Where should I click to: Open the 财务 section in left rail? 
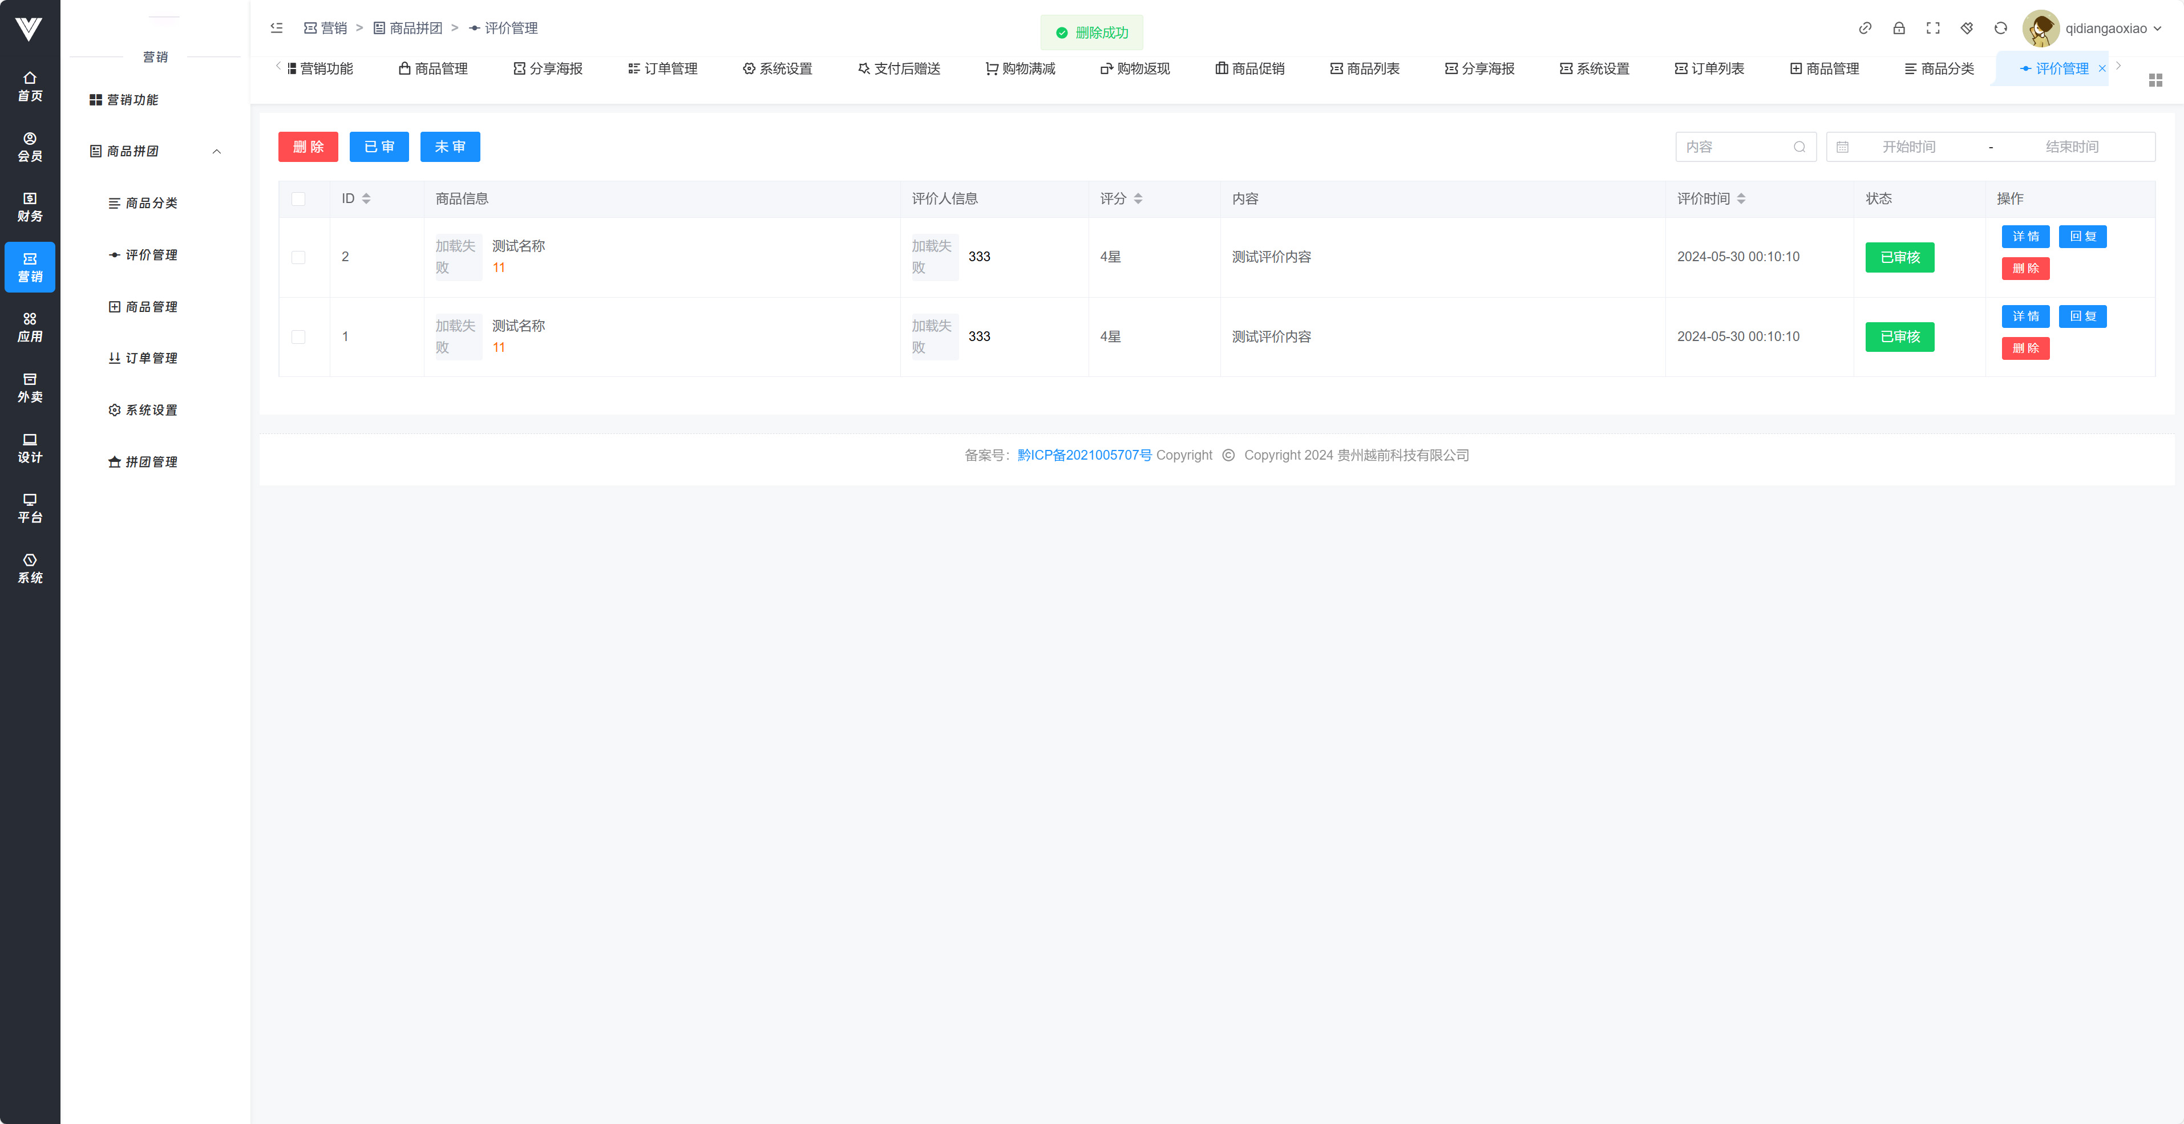point(30,207)
